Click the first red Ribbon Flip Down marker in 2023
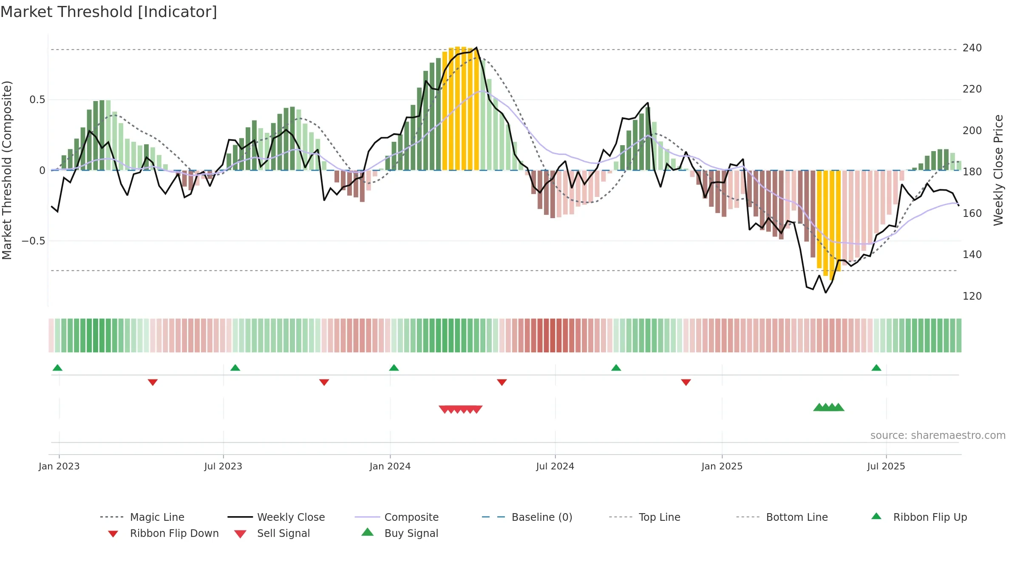 (x=153, y=382)
